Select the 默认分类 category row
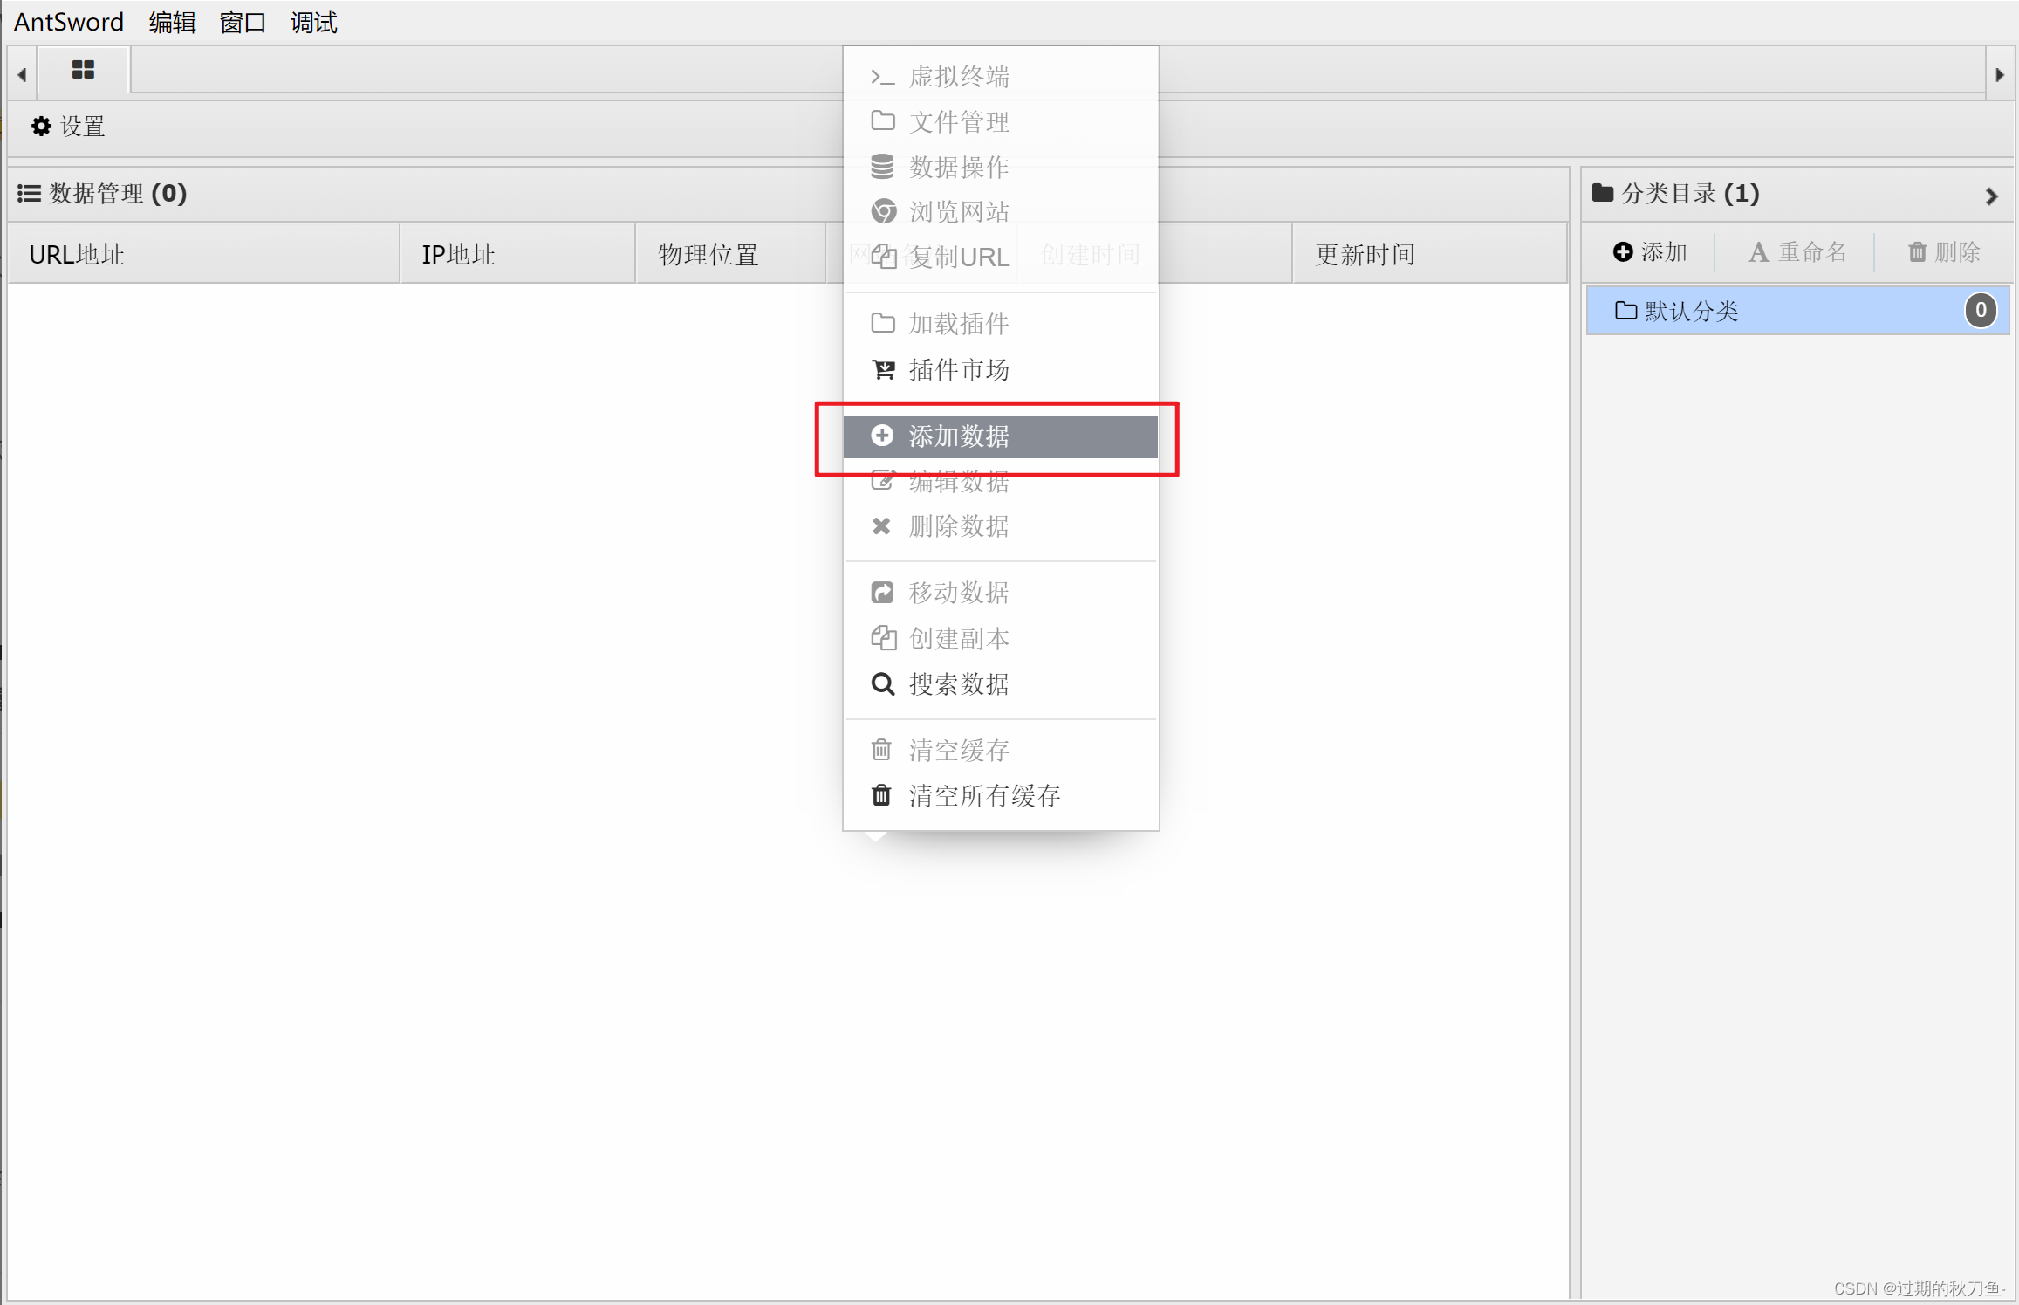 point(1797,310)
